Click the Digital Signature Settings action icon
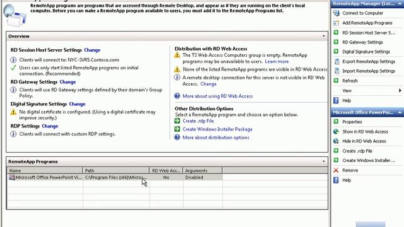The image size is (404, 227). [x=336, y=52]
